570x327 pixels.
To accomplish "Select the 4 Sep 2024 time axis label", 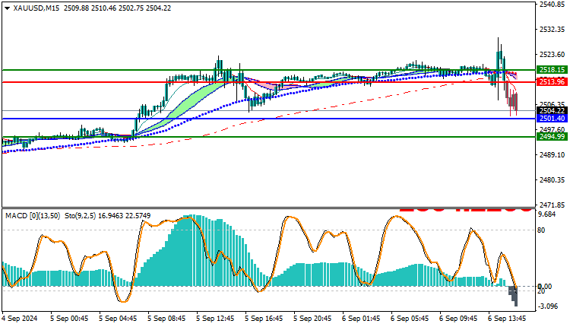I will pyautogui.click(x=20, y=319).
